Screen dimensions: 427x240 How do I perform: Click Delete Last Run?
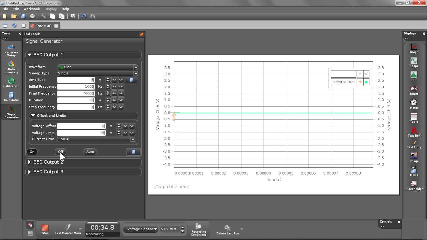pos(228,230)
